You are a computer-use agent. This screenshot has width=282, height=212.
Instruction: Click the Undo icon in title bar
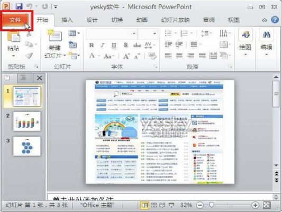pos(30,6)
